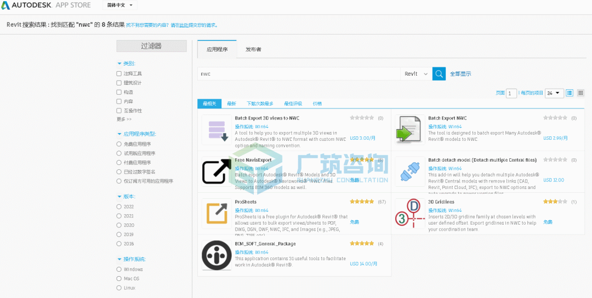Image resolution: width=592 pixels, height=298 pixels.
Task: Collapse the 应用程序类型 filter section
Action: coord(136,134)
